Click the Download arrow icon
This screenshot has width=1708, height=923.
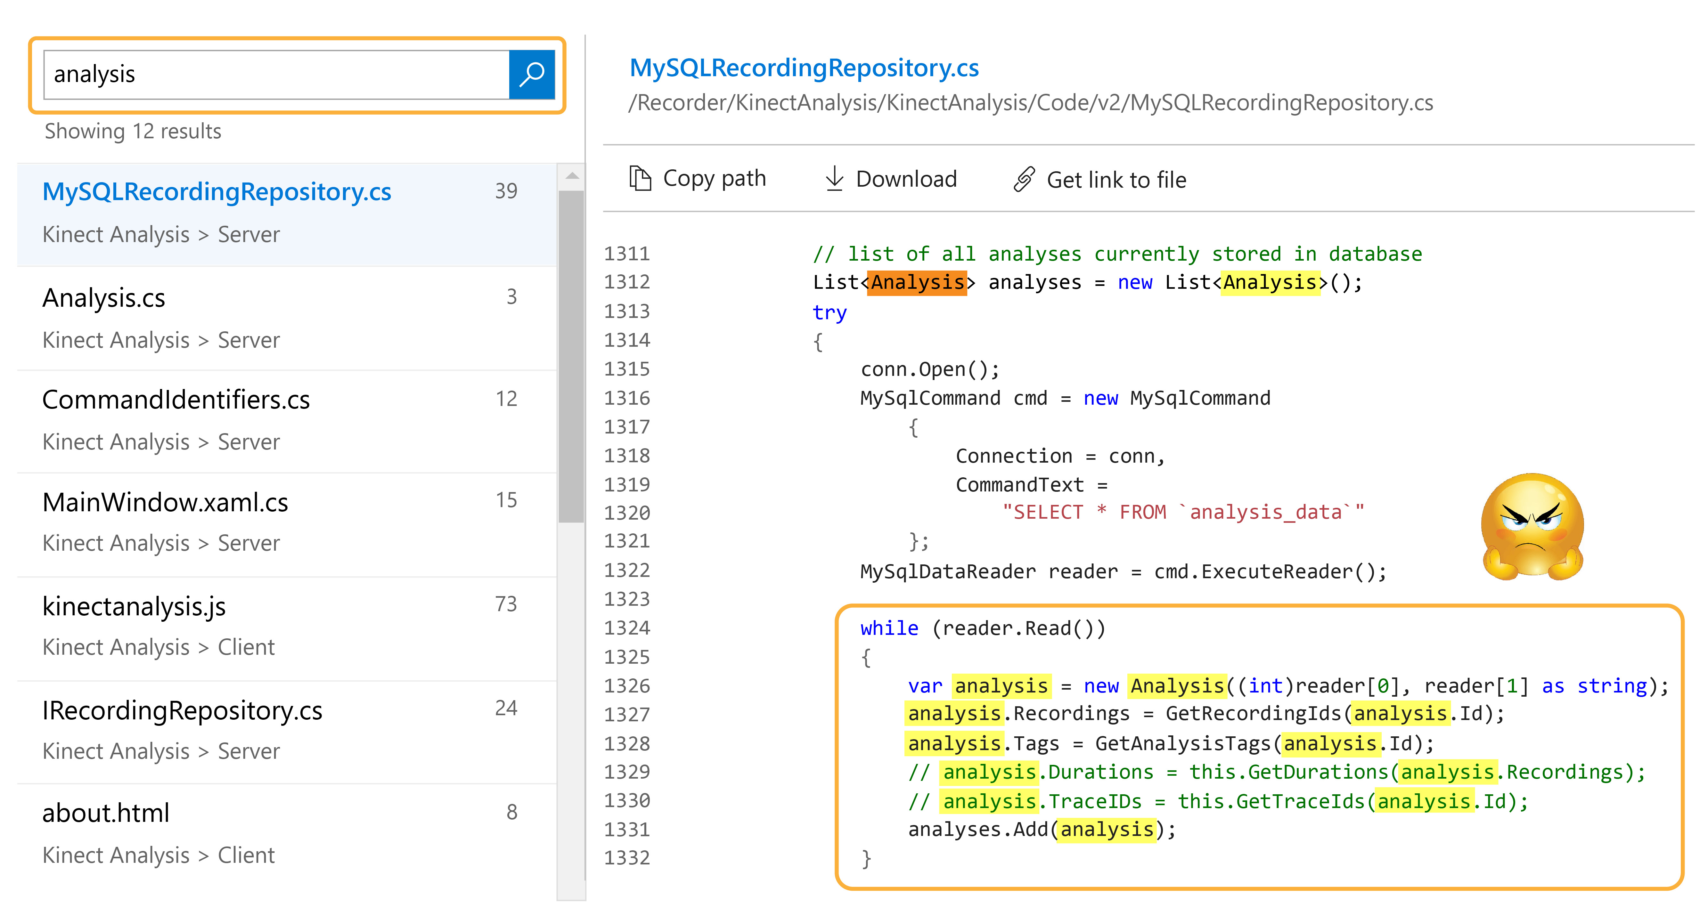click(x=834, y=179)
